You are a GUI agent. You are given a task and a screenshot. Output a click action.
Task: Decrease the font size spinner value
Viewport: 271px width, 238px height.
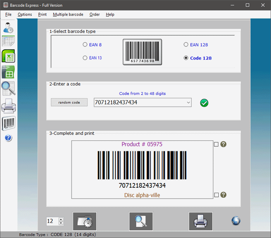click(x=61, y=223)
